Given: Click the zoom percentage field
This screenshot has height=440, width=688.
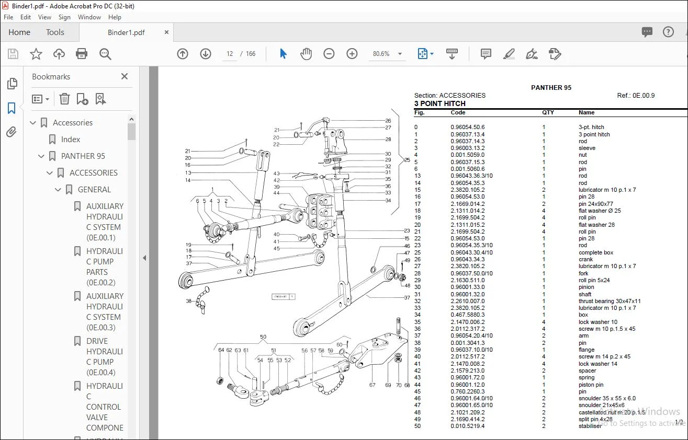Looking at the screenshot, I should click(x=381, y=54).
